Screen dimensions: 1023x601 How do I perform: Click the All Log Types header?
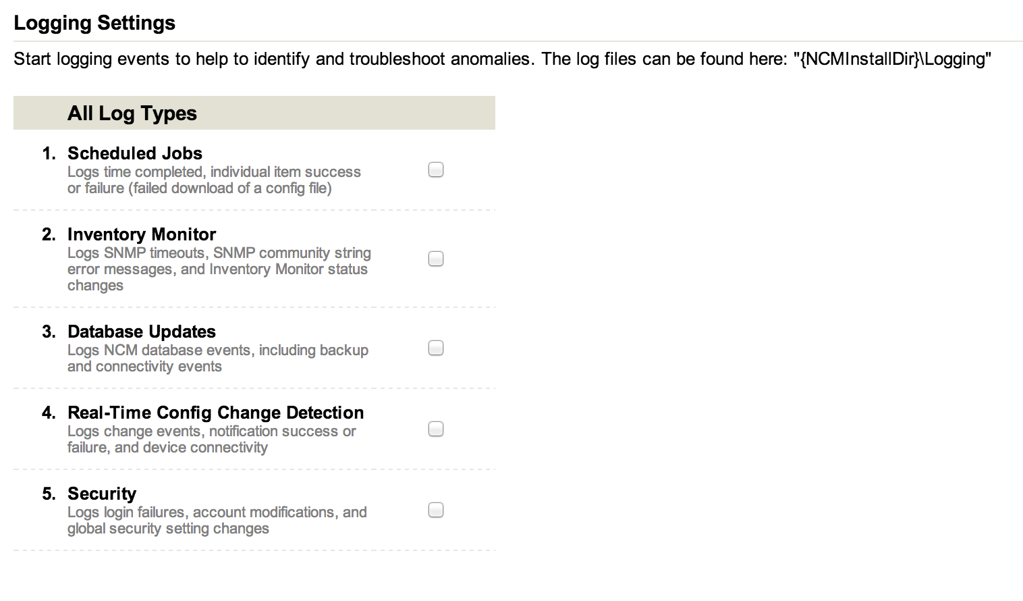pos(132,113)
